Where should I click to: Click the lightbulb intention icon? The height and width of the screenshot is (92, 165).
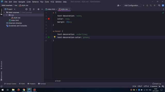tap(55, 37)
